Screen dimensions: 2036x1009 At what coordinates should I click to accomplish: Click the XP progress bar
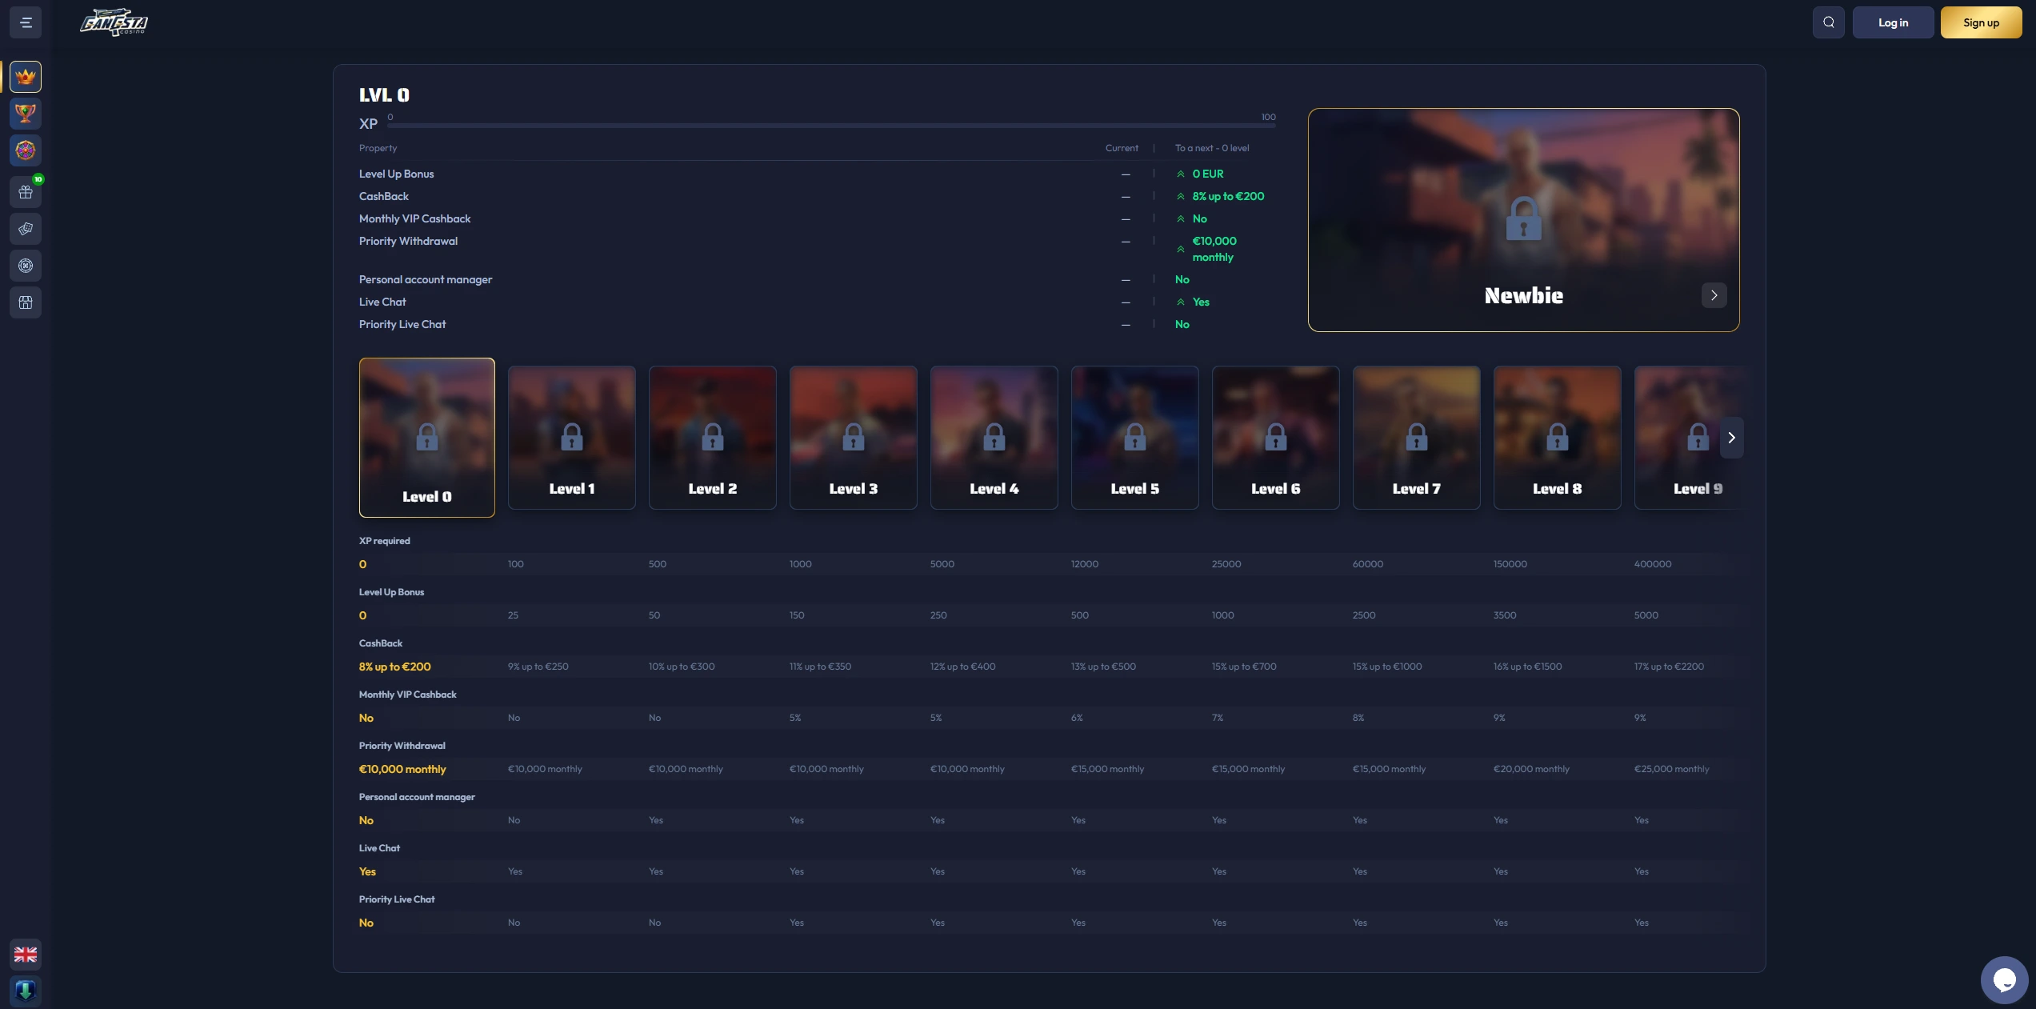pyautogui.click(x=832, y=126)
